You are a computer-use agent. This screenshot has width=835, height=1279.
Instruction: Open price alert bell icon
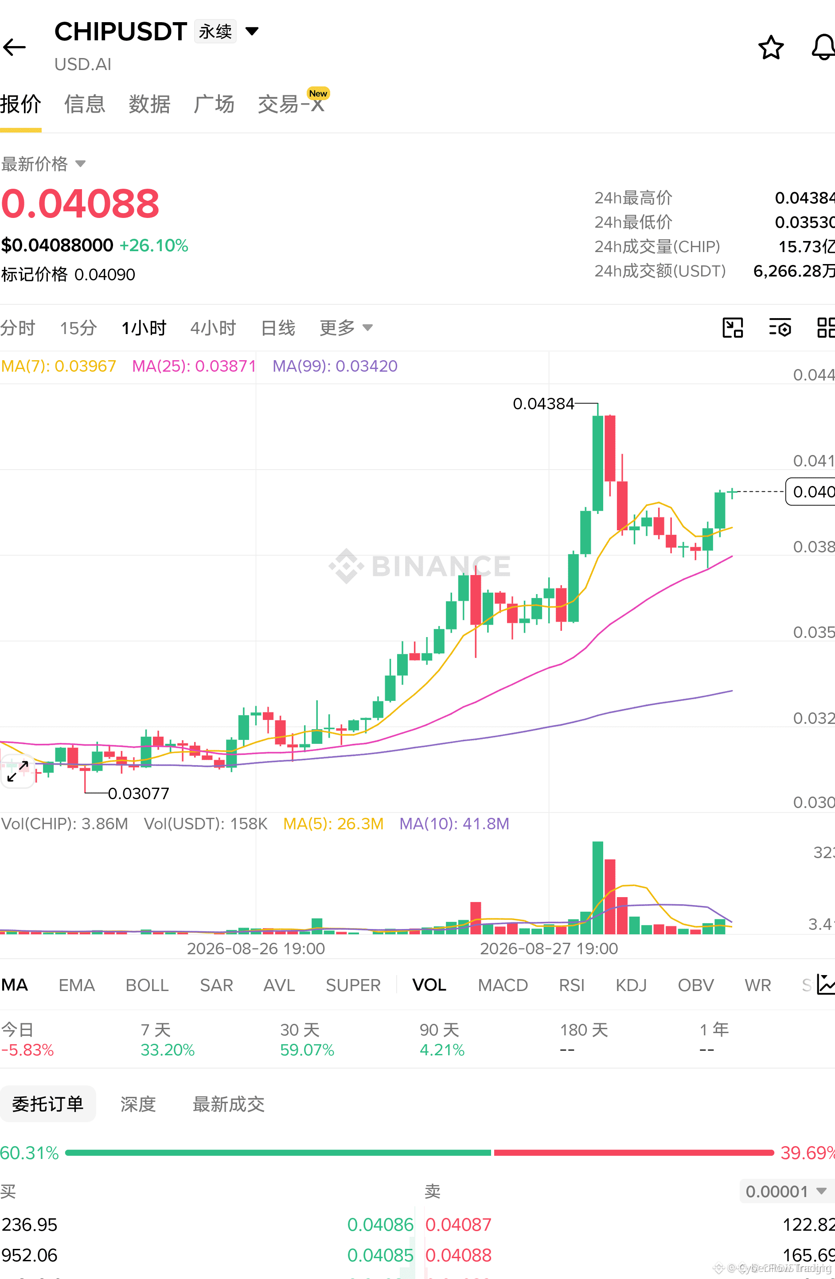point(823,47)
